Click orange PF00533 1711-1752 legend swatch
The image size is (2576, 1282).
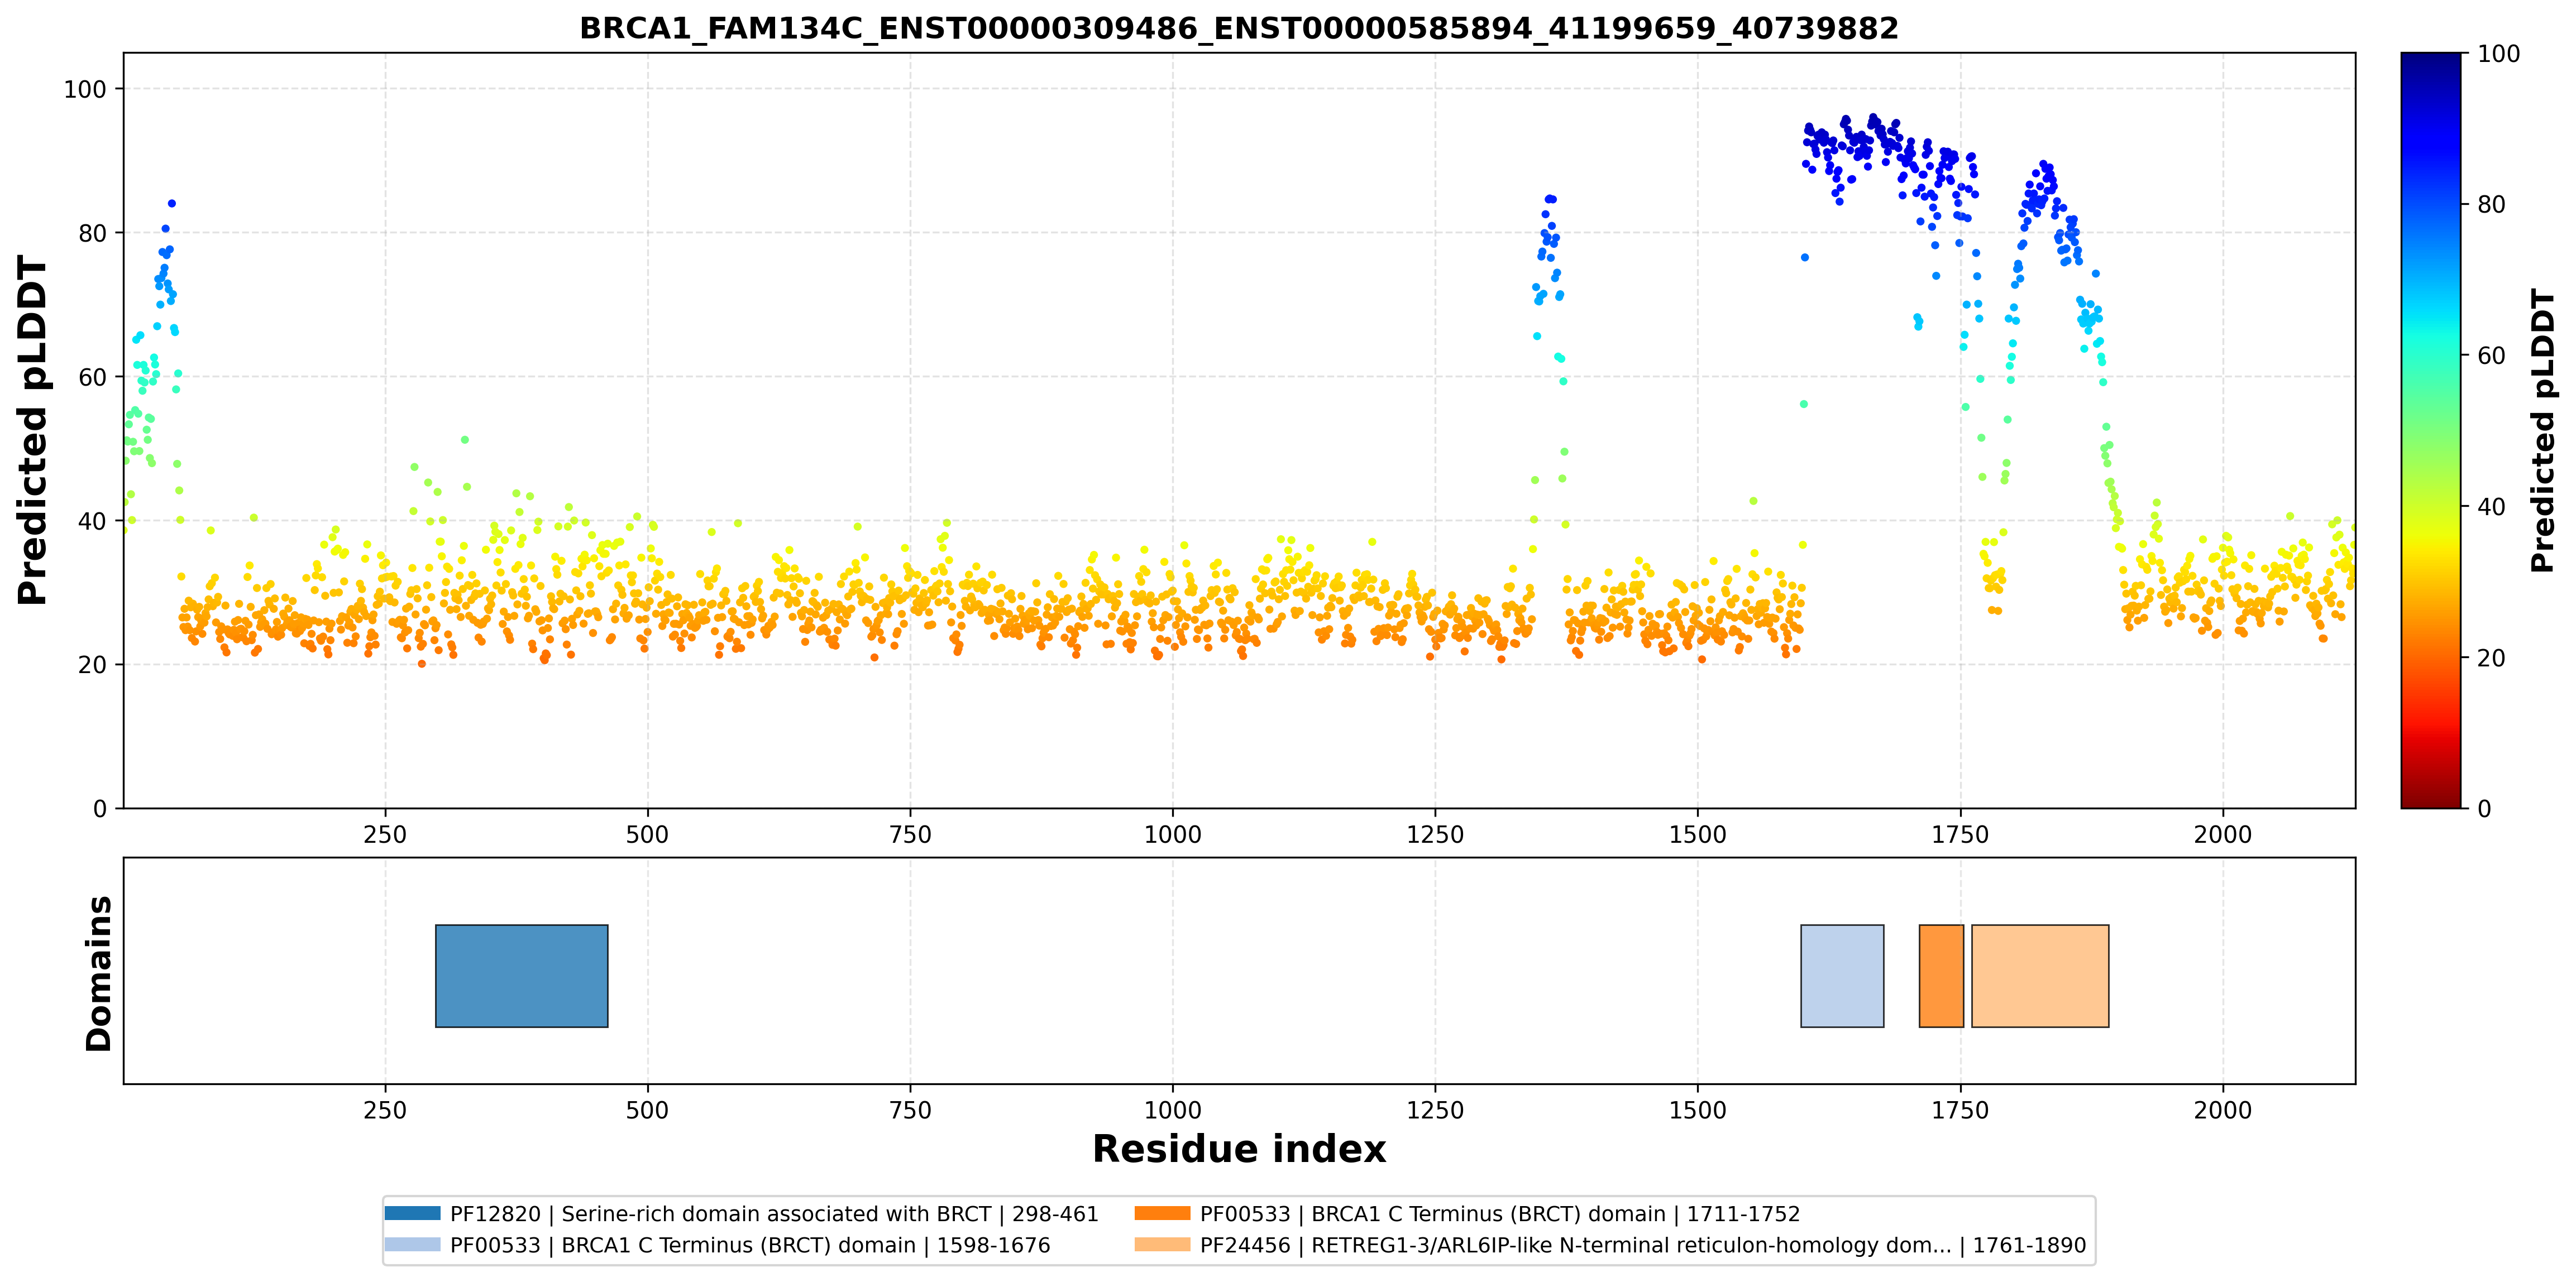coord(1162,1213)
